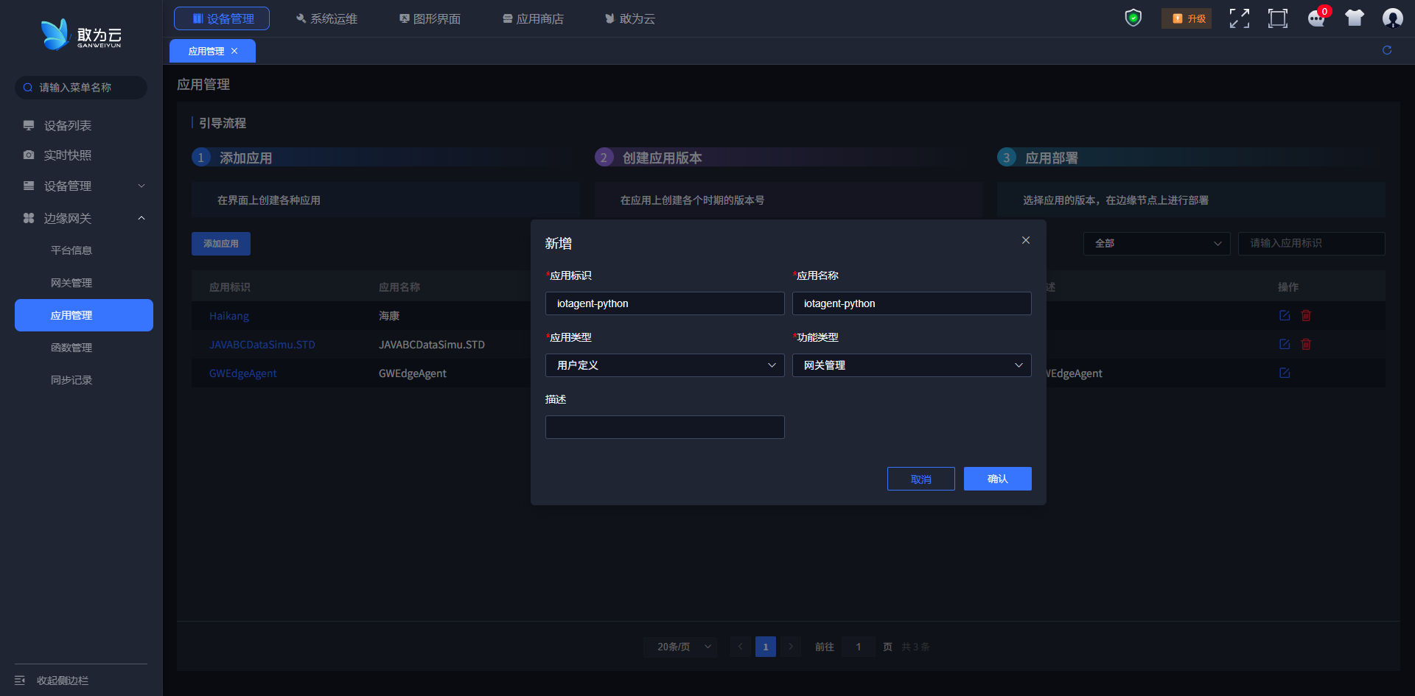Click the 应用标识 input field
This screenshot has width=1415, height=696.
point(665,303)
